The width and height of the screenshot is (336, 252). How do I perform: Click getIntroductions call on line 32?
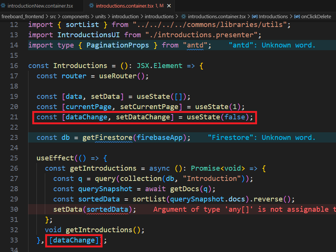99,230
